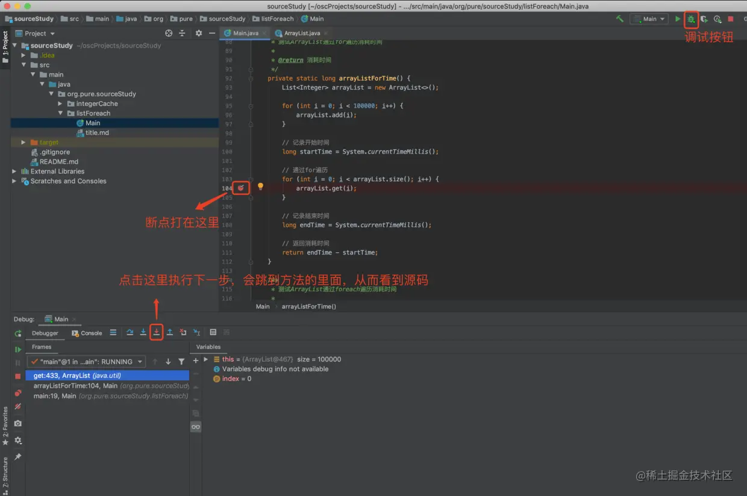Click the camera thread dump icon
Image resolution: width=747 pixels, height=496 pixels.
click(x=18, y=424)
